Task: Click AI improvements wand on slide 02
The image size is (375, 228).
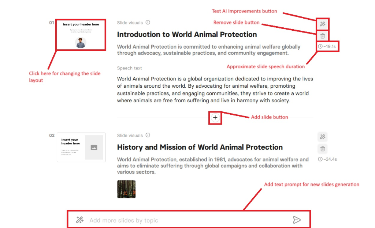Action: [x=322, y=137]
